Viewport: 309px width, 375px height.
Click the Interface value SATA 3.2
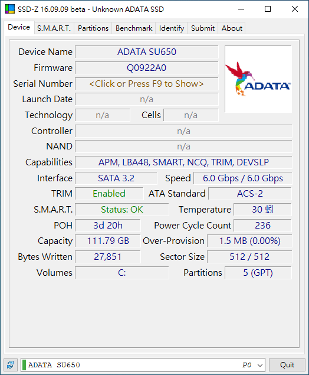click(116, 178)
